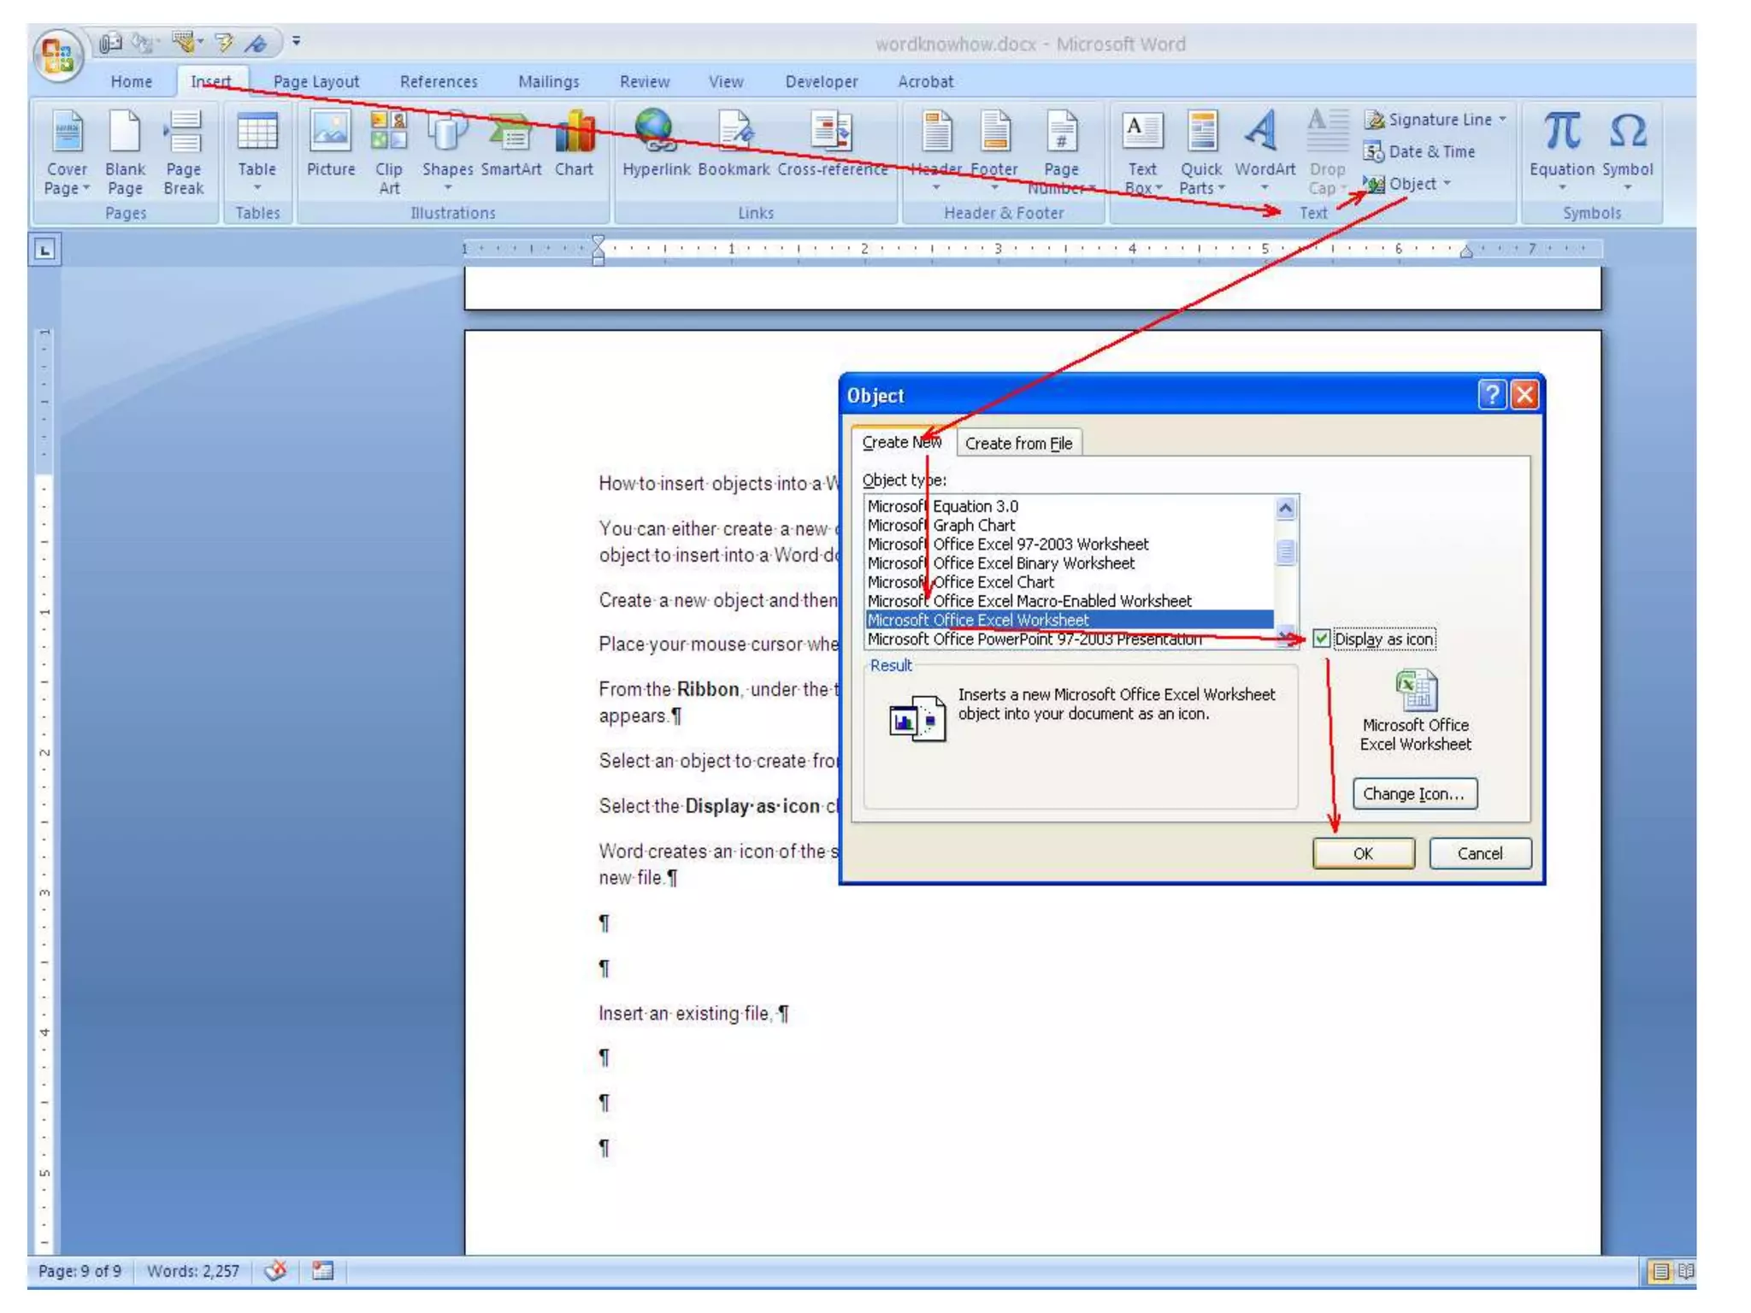Click the proofing status icon in the status bar
This screenshot has width=1751, height=1313.
pos(275,1270)
